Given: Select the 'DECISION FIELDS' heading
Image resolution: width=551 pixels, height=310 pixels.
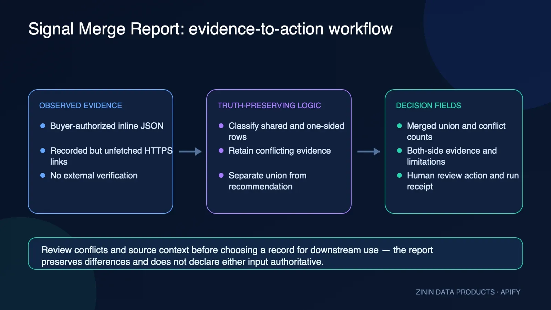Looking at the screenshot, I should (x=428, y=105).
